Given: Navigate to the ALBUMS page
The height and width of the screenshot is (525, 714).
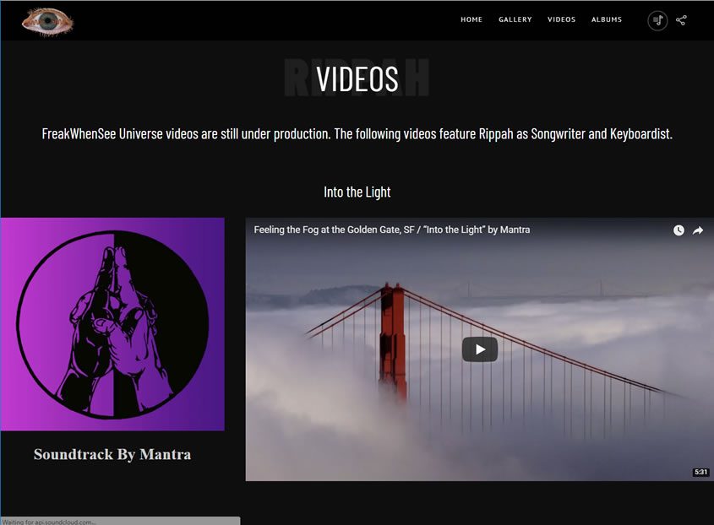Looking at the screenshot, I should click(606, 20).
